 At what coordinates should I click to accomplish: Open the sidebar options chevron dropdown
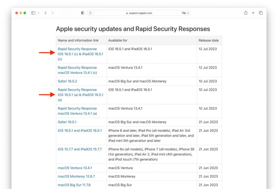pyautogui.click(x=39, y=13)
